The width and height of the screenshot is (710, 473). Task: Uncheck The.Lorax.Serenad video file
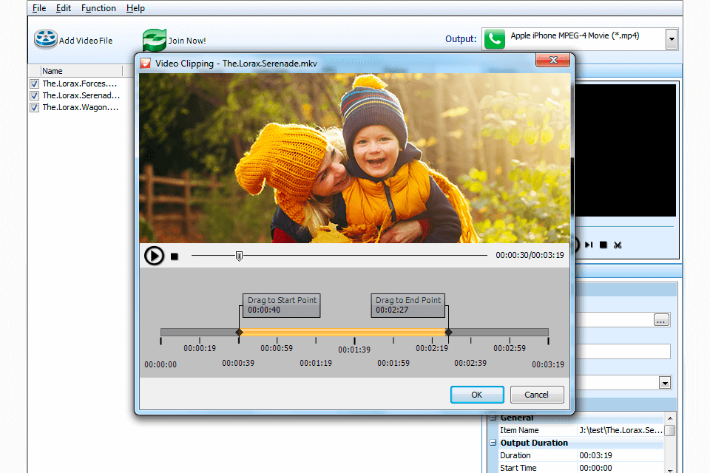tap(34, 95)
